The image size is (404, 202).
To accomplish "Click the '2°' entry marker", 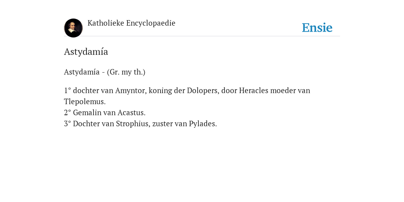I will (67, 113).
